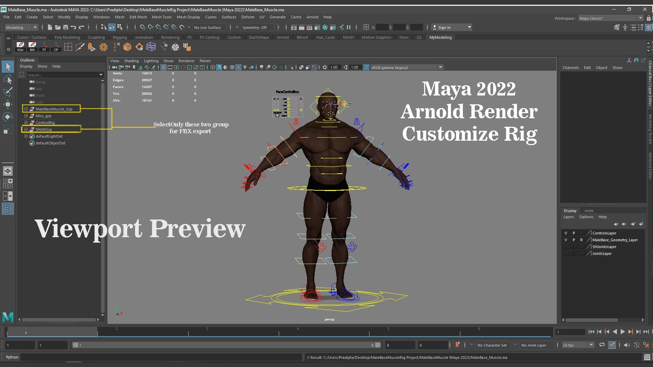Click the NH shelf button
653x367 pixels.
(x=32, y=47)
